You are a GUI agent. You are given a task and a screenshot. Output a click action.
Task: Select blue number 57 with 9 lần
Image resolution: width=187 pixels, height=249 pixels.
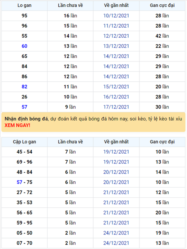coord(25,107)
